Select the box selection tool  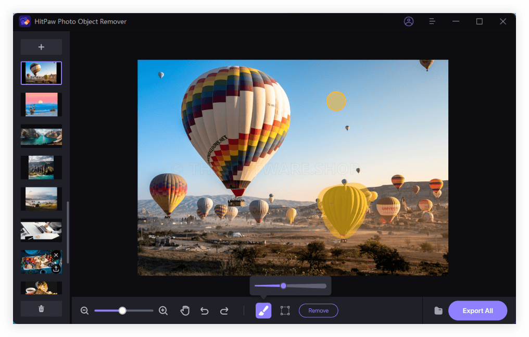pos(285,310)
